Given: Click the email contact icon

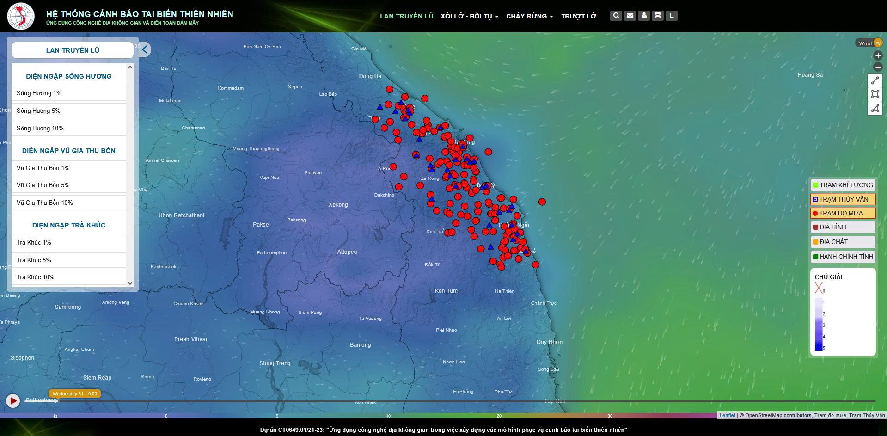Looking at the screenshot, I should [630, 15].
